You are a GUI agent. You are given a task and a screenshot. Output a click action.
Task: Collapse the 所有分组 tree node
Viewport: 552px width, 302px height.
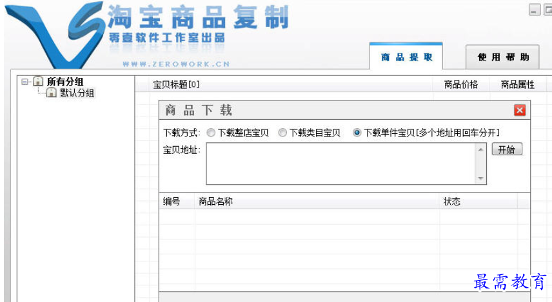(x=25, y=82)
